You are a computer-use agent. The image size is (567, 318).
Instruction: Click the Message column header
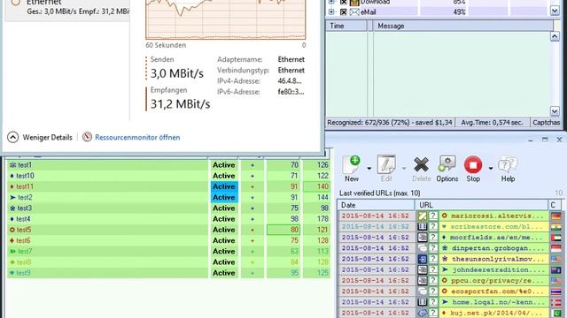click(462, 26)
